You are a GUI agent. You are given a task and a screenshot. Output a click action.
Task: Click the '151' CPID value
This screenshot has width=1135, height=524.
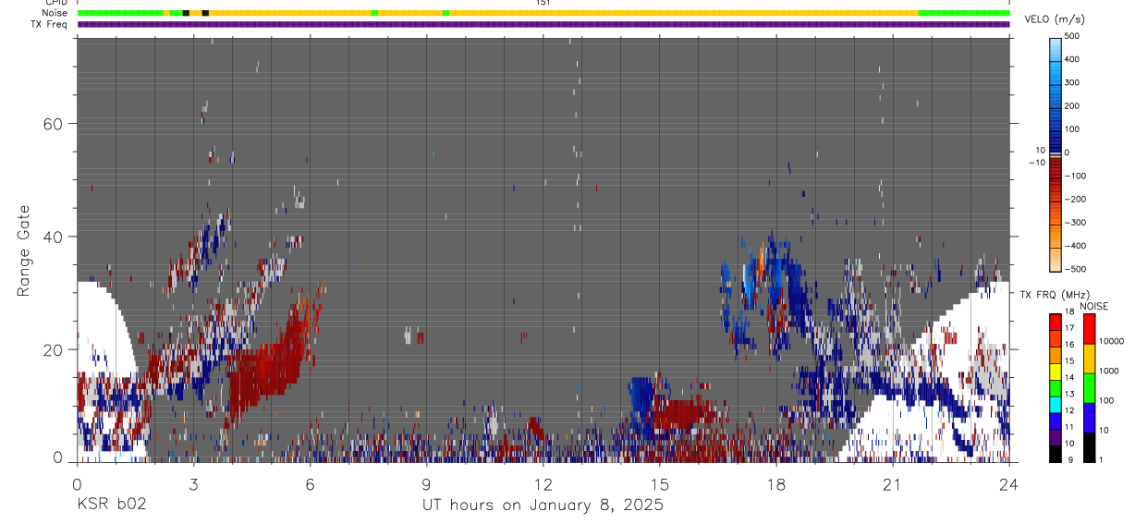543,3
